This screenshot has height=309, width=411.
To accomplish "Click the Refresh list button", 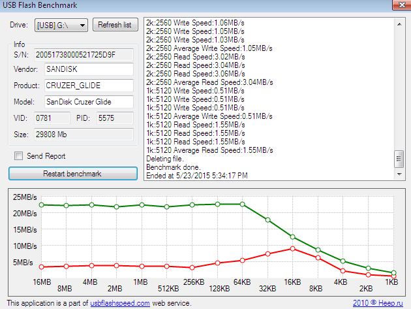I will pyautogui.click(x=115, y=25).
